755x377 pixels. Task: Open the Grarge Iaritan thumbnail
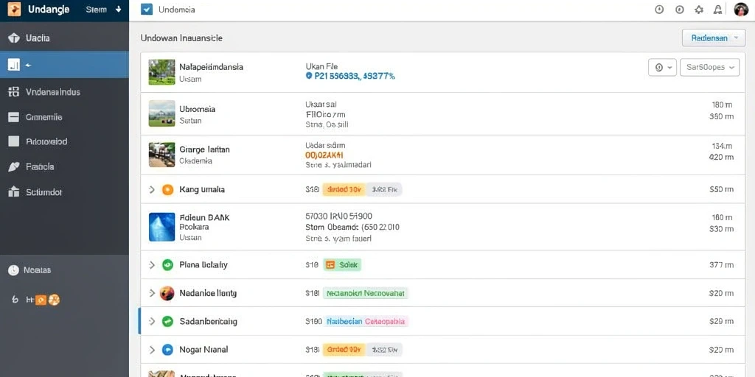(161, 155)
